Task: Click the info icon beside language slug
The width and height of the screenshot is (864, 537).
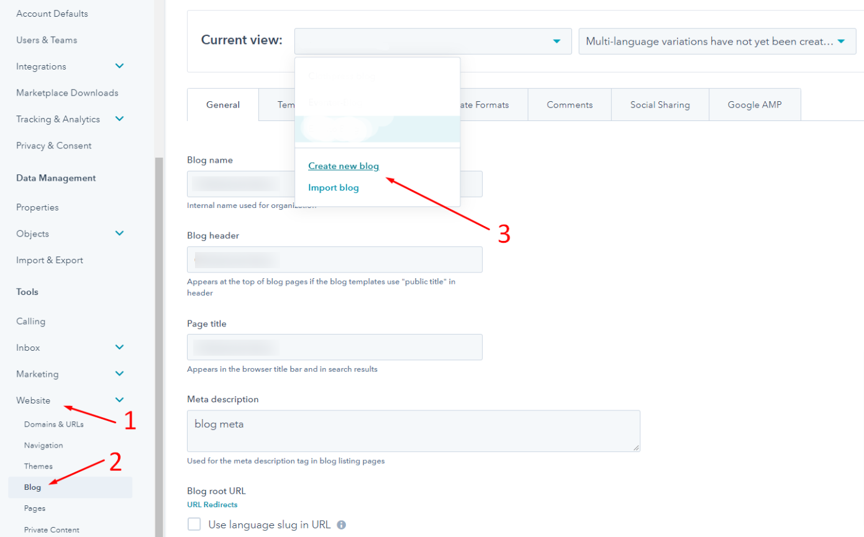Action: pos(341,525)
